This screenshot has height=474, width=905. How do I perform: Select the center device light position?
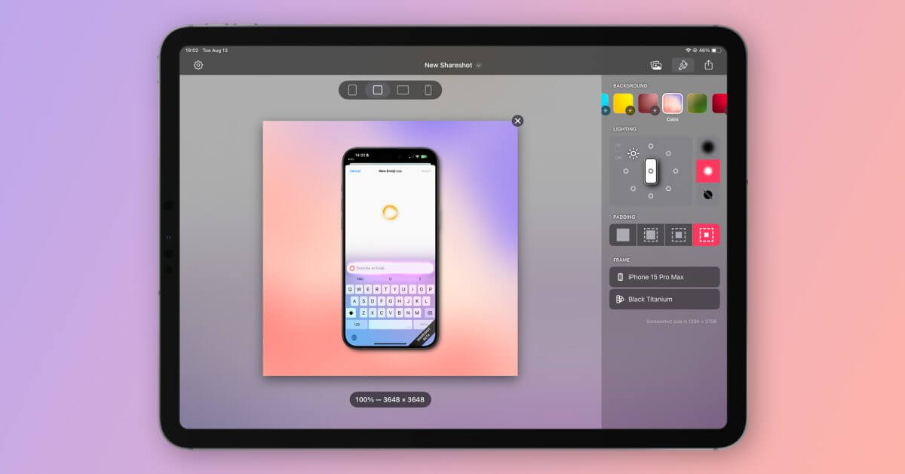pos(651,171)
